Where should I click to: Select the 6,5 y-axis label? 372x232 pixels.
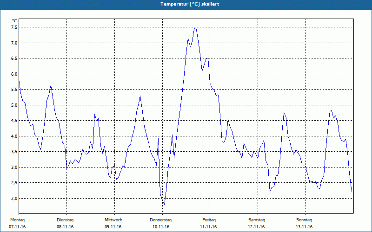point(14,58)
